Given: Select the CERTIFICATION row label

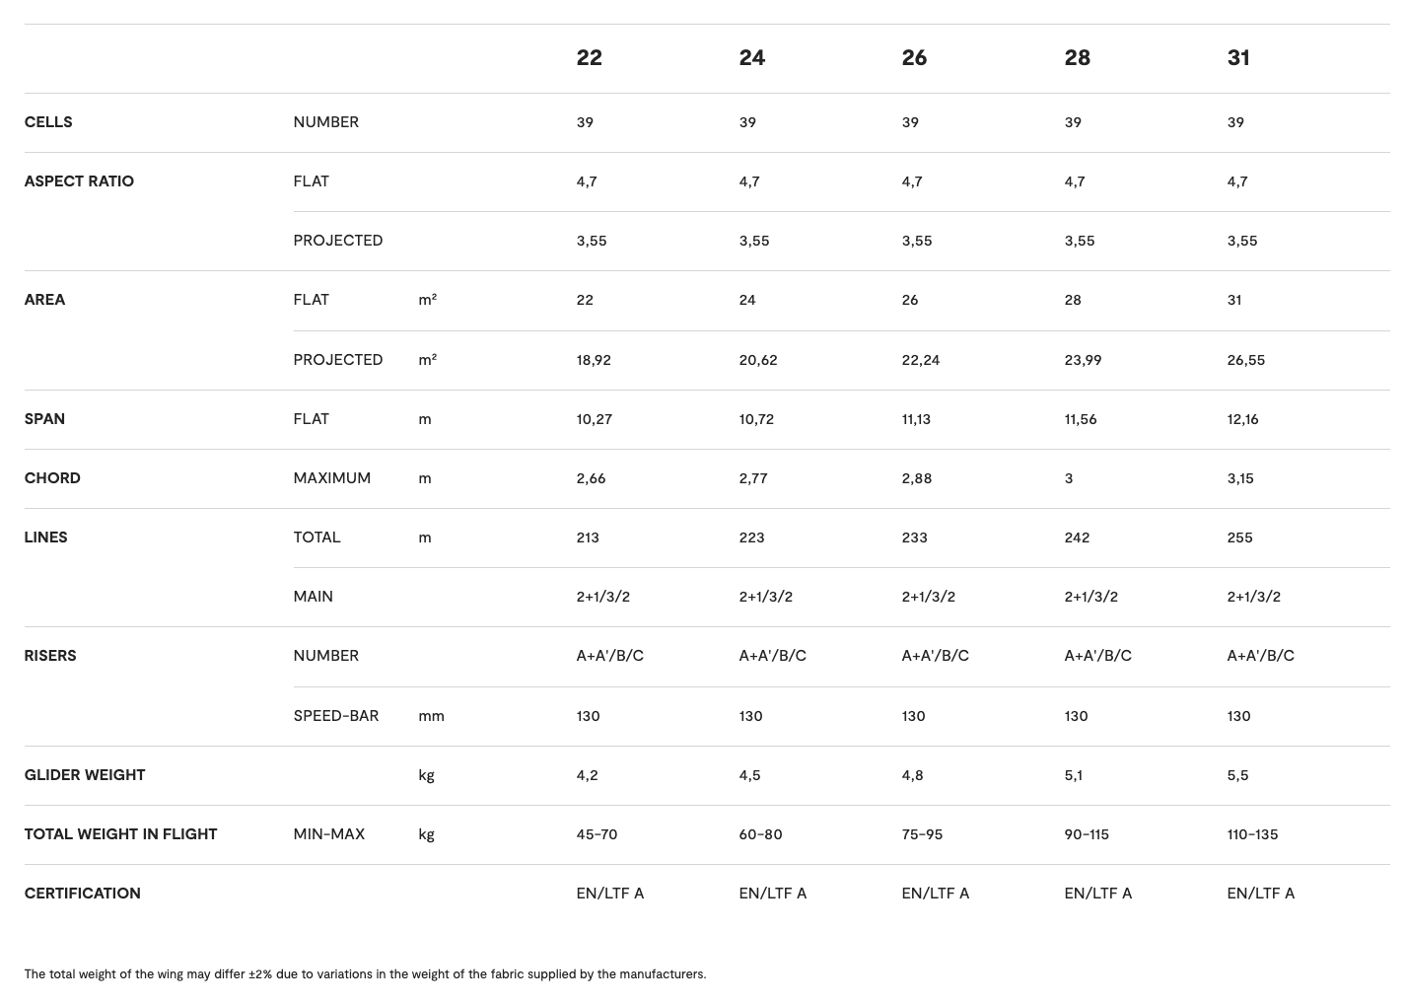Looking at the screenshot, I should point(82,894).
